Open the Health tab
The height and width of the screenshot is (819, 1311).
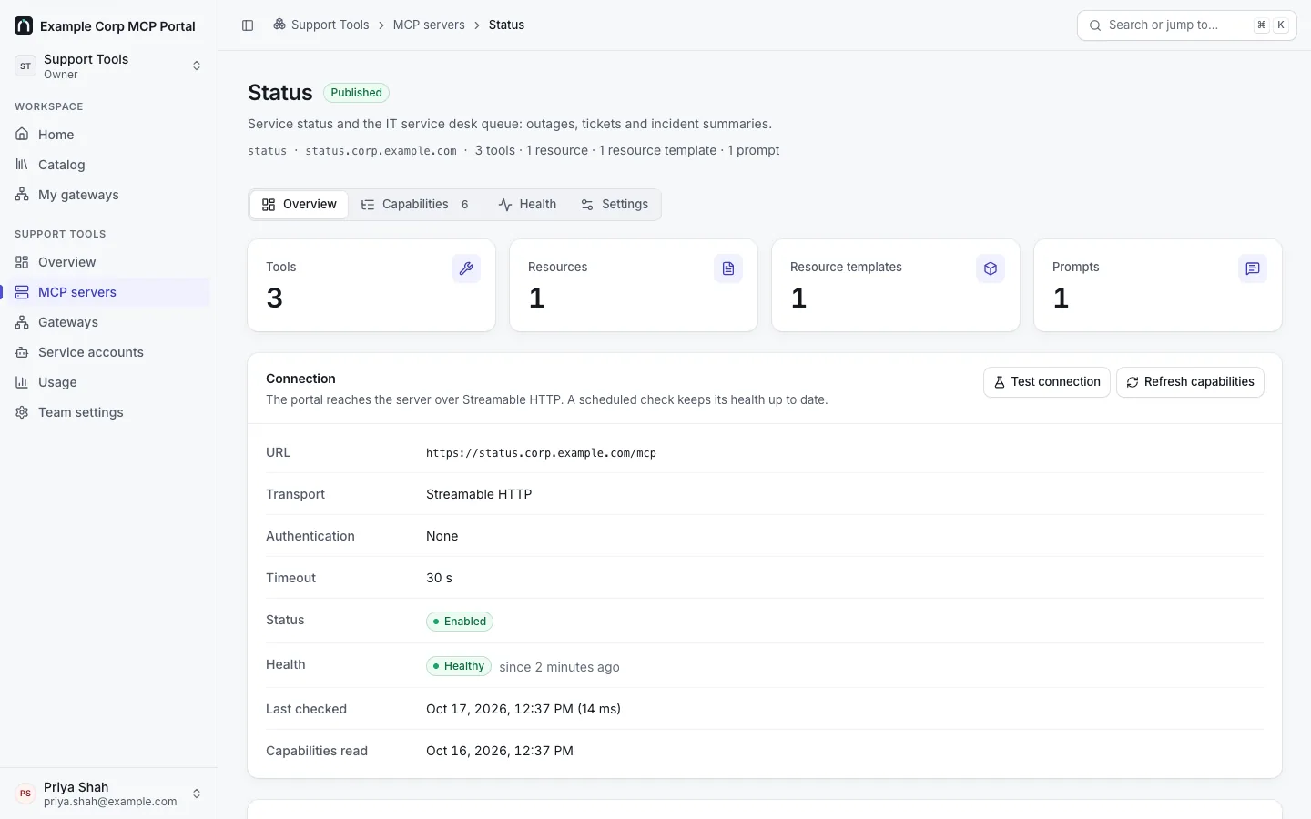527,205
